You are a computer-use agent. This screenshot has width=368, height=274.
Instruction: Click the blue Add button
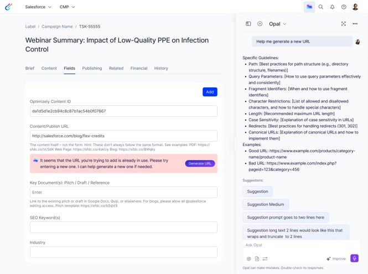[210, 92]
